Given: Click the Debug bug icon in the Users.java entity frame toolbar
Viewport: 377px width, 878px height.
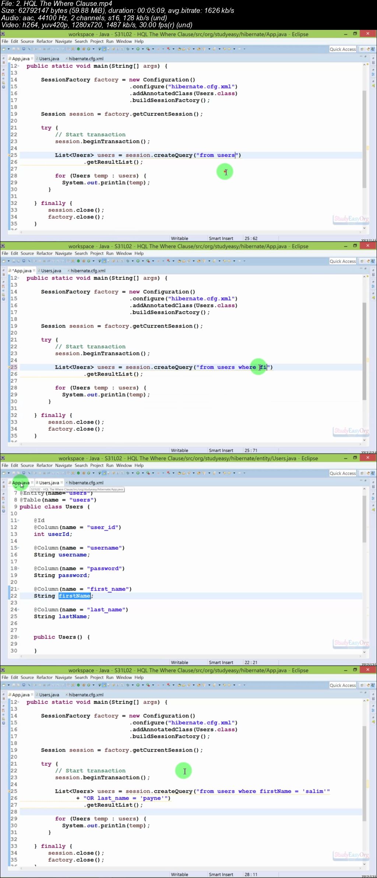Looking at the screenshot, I should click(x=128, y=473).
